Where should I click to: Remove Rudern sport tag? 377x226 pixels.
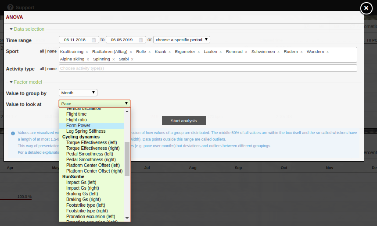click(x=301, y=52)
